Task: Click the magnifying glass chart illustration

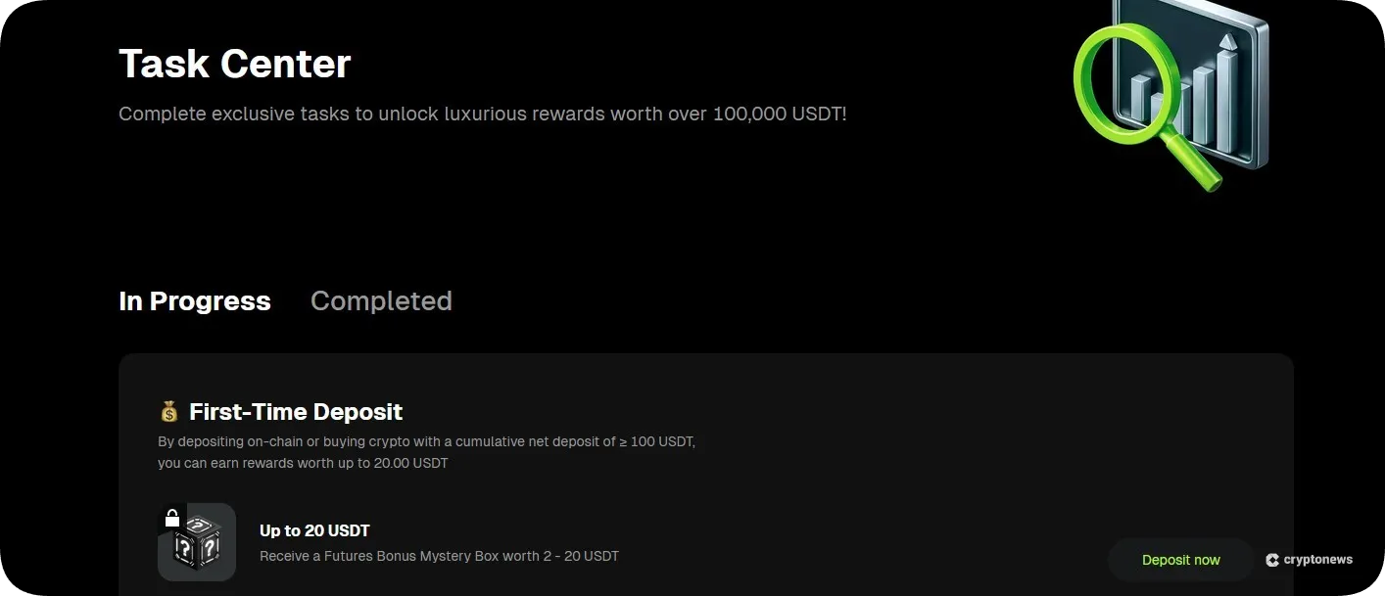Action: coord(1170,93)
